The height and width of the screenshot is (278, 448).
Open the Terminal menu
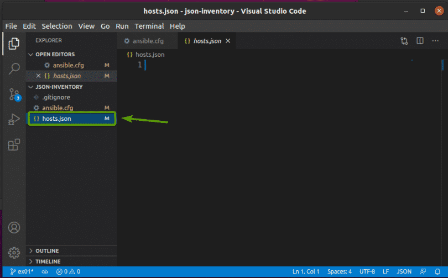click(149, 26)
